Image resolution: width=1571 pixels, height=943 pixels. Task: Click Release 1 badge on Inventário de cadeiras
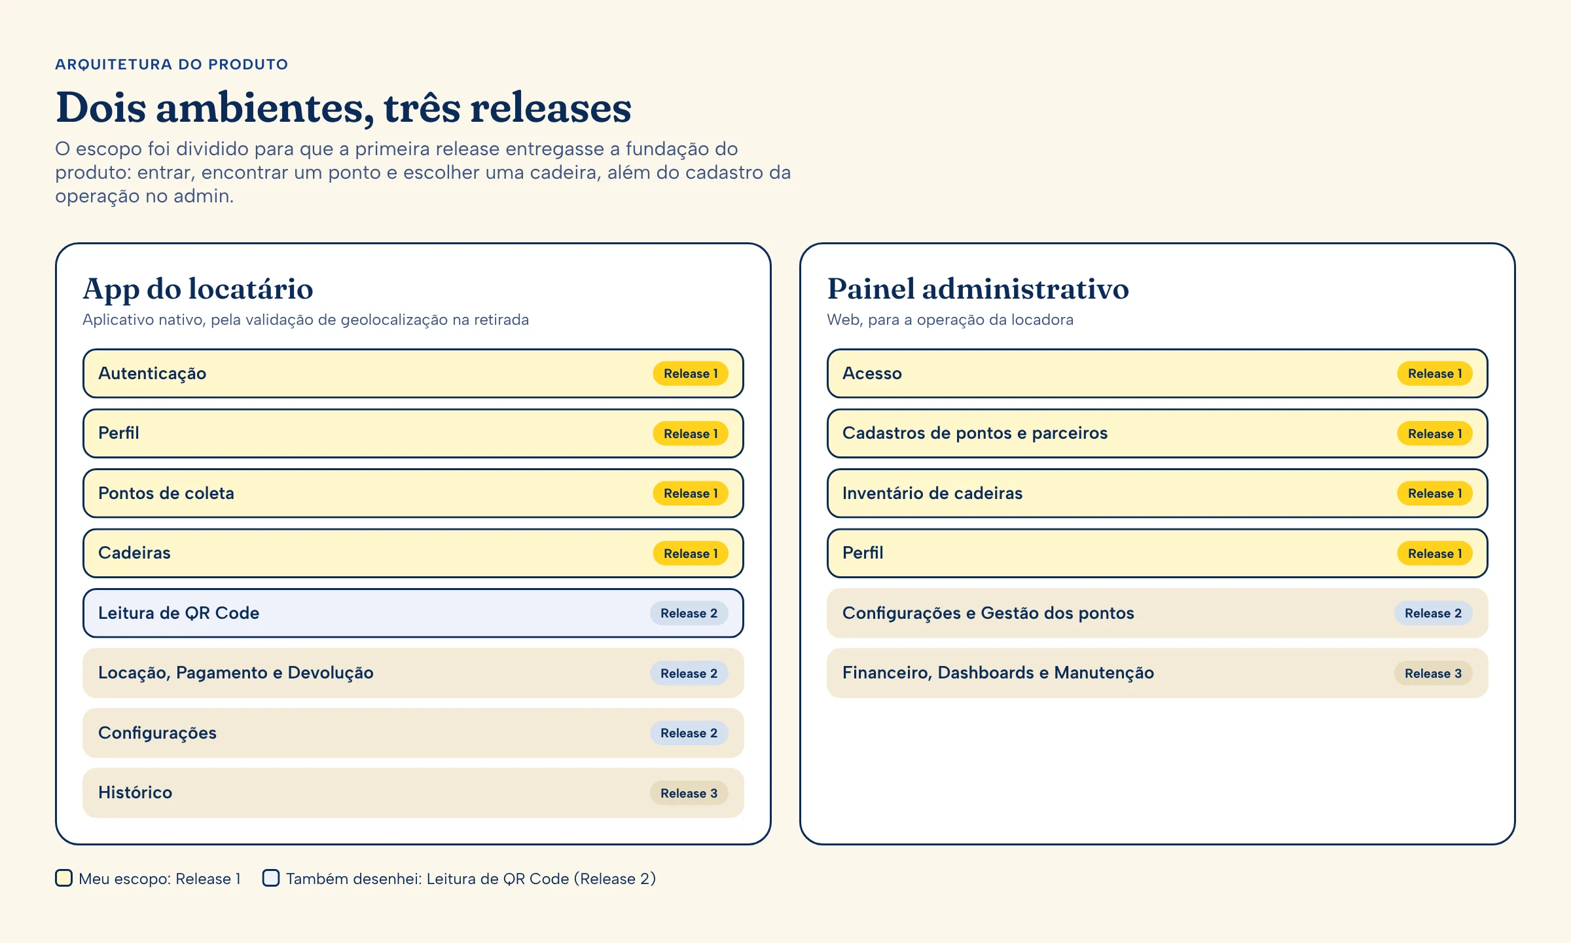[1435, 493]
